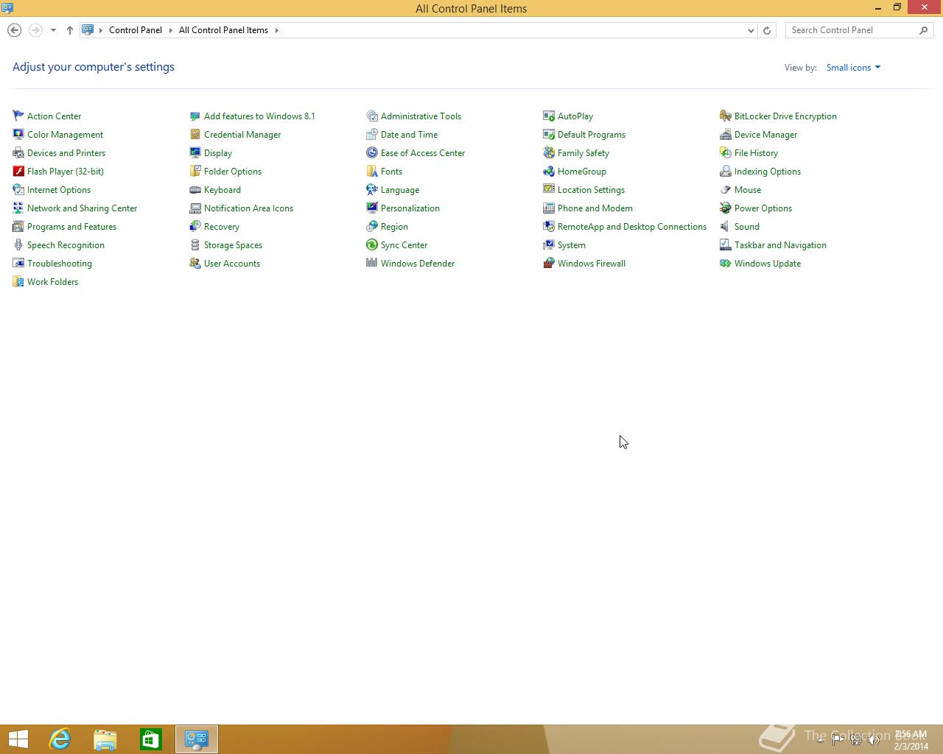Click the Color Management monitor icon

click(18, 134)
